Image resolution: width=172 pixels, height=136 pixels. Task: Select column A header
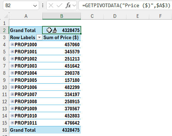tap(26, 16)
